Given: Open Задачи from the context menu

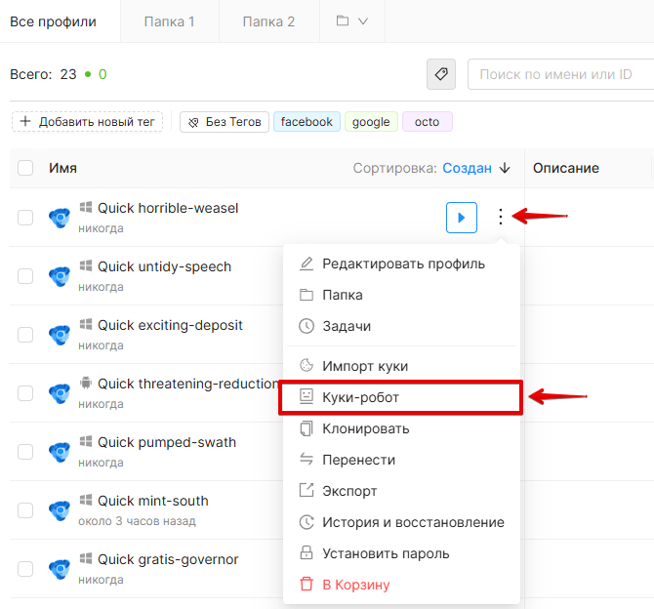Looking at the screenshot, I should click(x=401, y=326).
